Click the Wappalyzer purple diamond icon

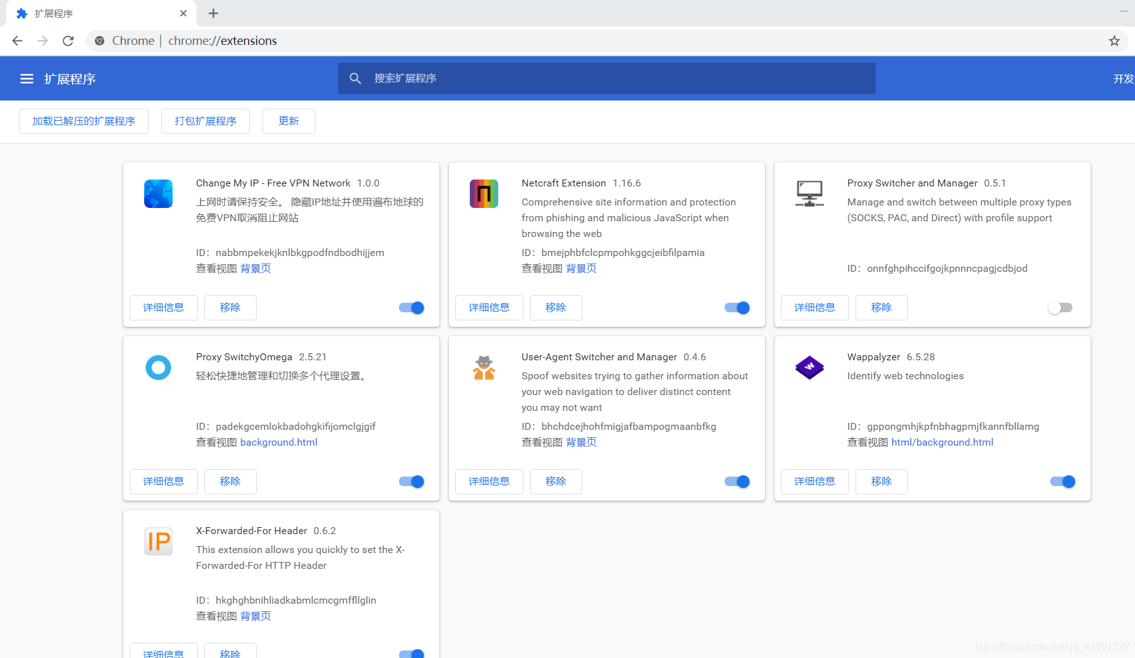(x=809, y=367)
